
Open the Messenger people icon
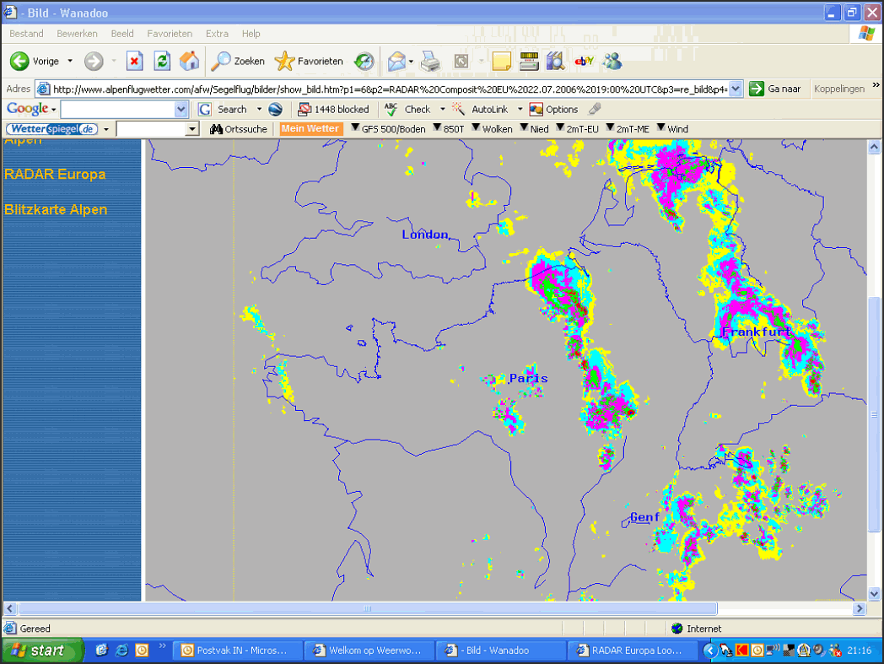coord(612,61)
